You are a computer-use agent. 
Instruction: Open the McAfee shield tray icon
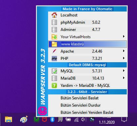[44, 119]
